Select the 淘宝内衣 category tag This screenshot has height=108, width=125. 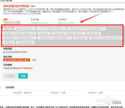pyautogui.click(x=69, y=33)
